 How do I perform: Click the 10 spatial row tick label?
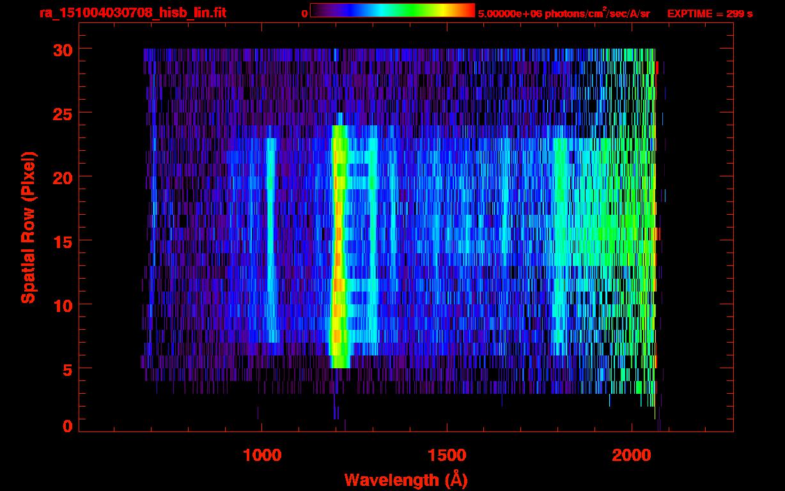pyautogui.click(x=62, y=305)
